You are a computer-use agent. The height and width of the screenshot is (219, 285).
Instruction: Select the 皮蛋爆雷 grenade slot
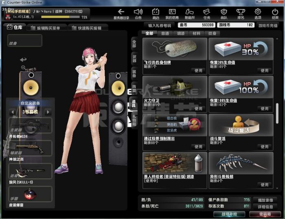30,194
